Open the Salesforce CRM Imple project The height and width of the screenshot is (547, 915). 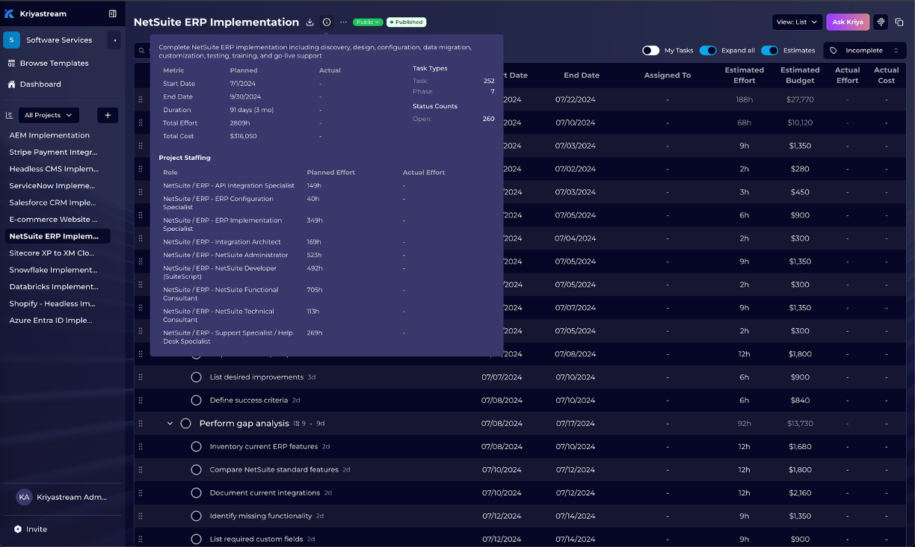(52, 203)
